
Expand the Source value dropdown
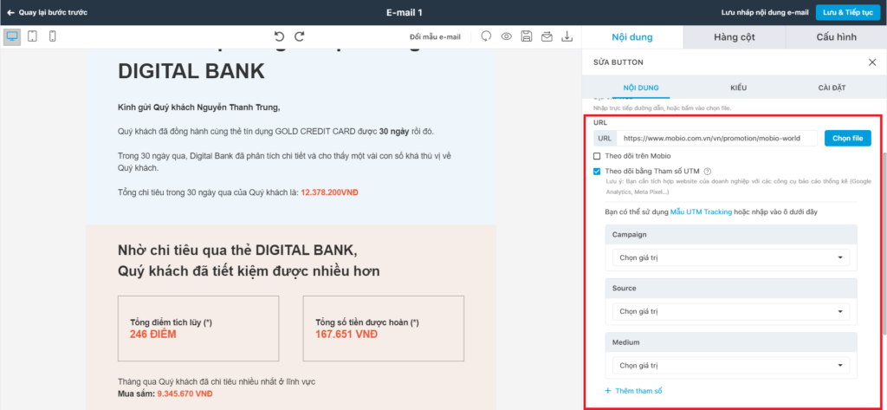coord(730,311)
